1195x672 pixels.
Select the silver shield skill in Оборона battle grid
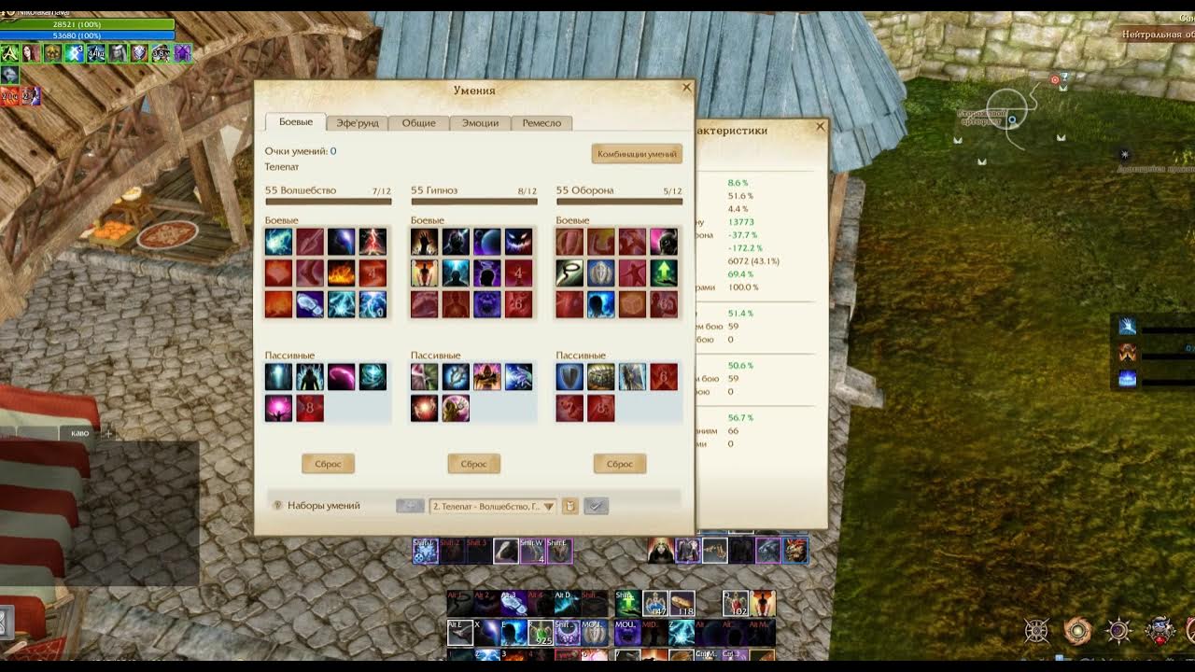coord(601,273)
